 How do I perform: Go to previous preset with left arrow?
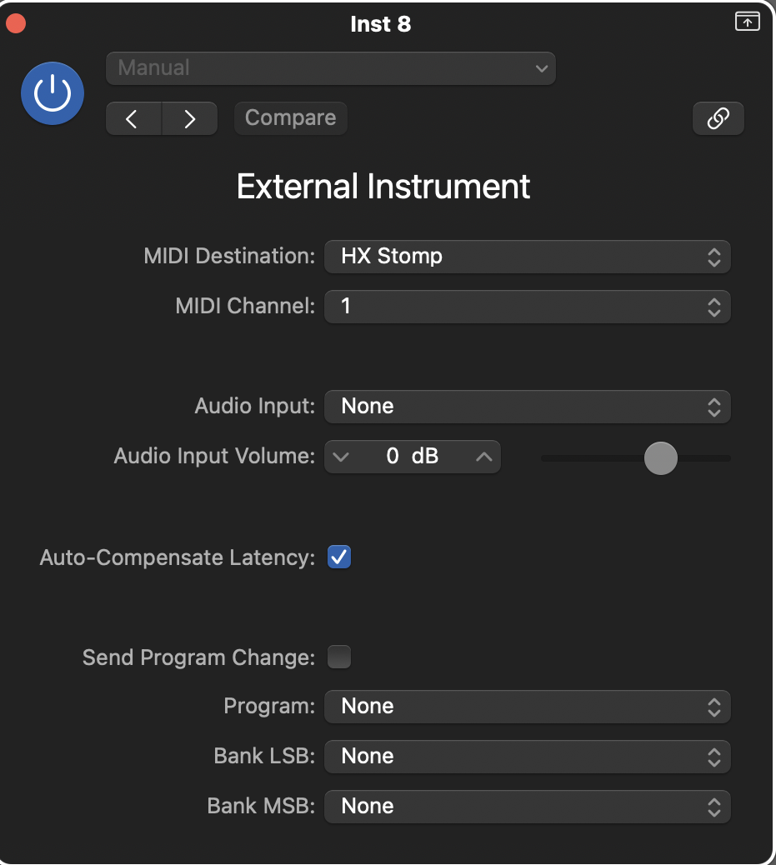coord(133,119)
